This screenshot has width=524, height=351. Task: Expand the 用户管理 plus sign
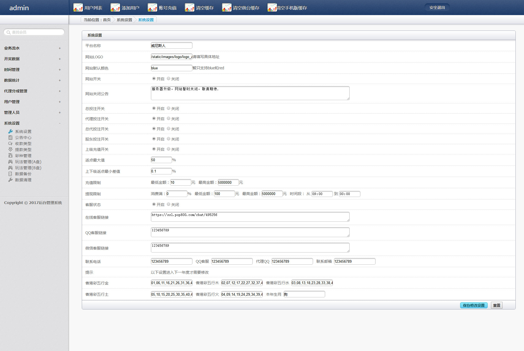pos(59,102)
